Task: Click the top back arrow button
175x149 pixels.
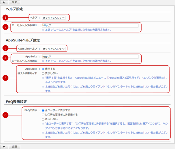Action: click(x=4, y=2)
